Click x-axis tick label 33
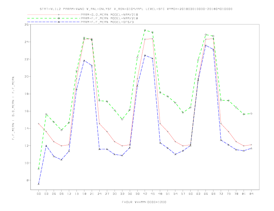This screenshot has height=211, width=274. tap(122, 194)
